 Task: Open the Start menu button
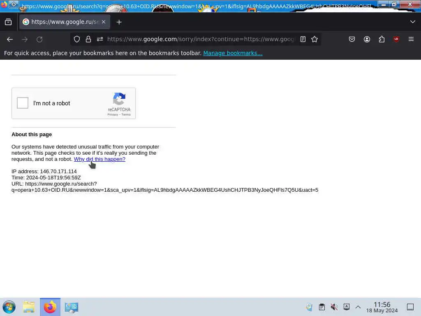pos(9,307)
